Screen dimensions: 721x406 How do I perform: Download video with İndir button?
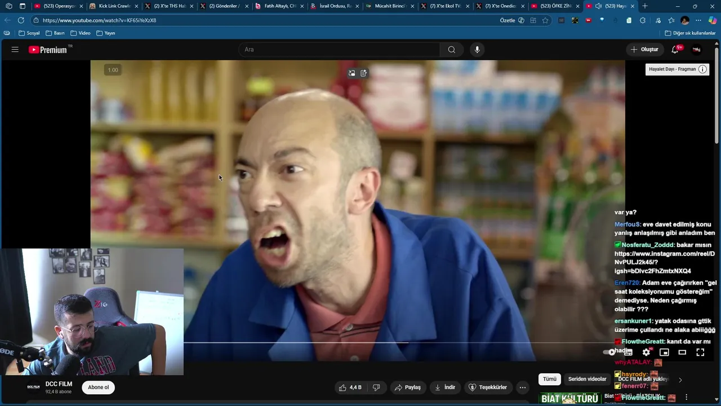pos(445,387)
